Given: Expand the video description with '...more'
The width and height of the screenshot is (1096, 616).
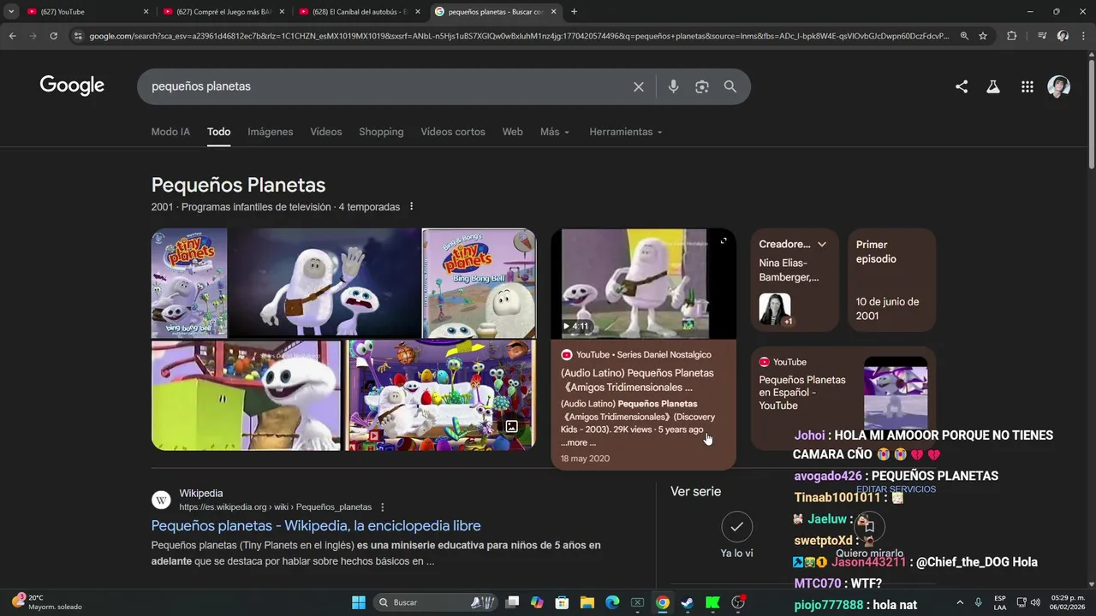Looking at the screenshot, I should click(x=578, y=442).
